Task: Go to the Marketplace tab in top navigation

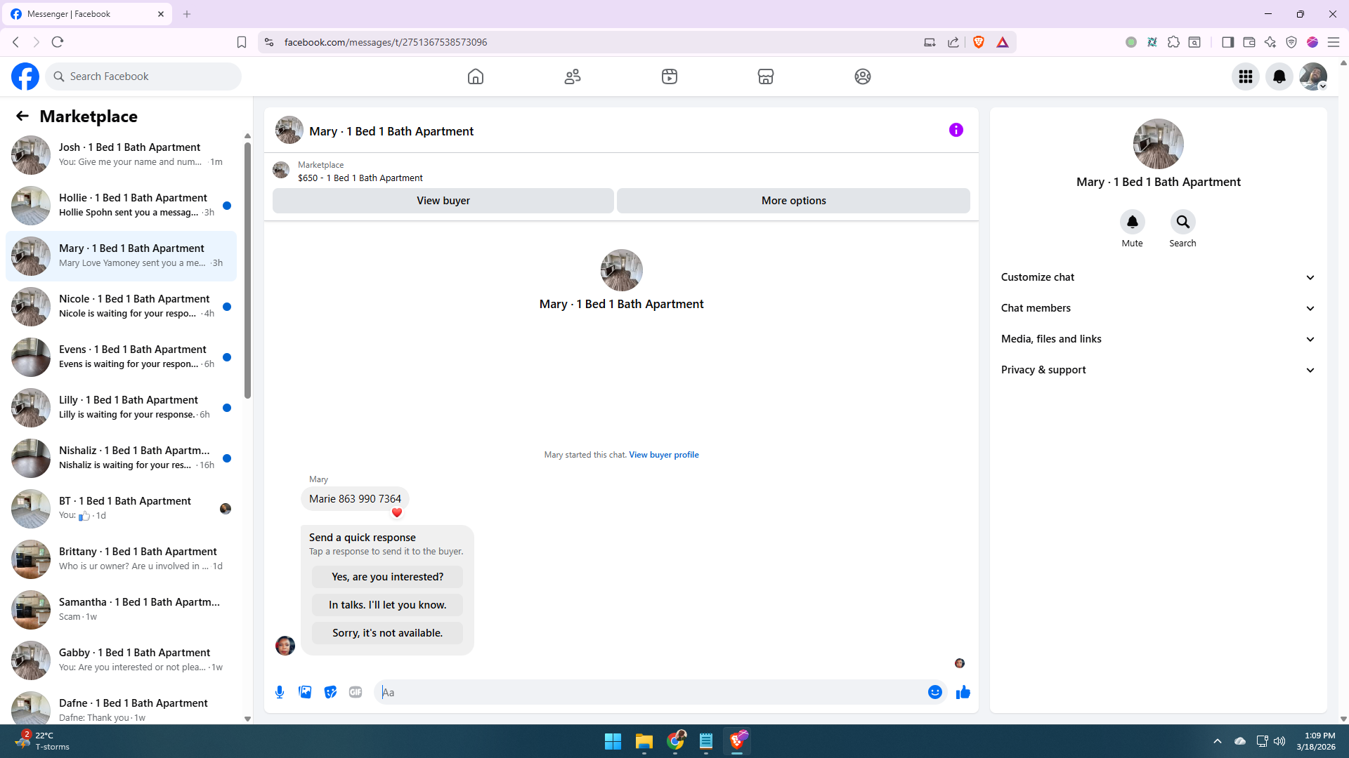Action: click(765, 77)
